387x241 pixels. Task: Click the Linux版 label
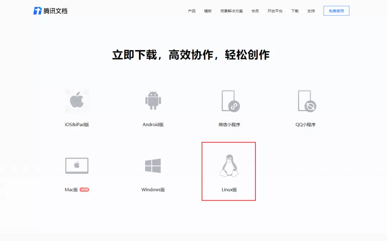pos(229,190)
